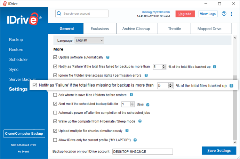Click help icon for Allow IDrive only current profile
240x159 pixels.
(x=135, y=140)
